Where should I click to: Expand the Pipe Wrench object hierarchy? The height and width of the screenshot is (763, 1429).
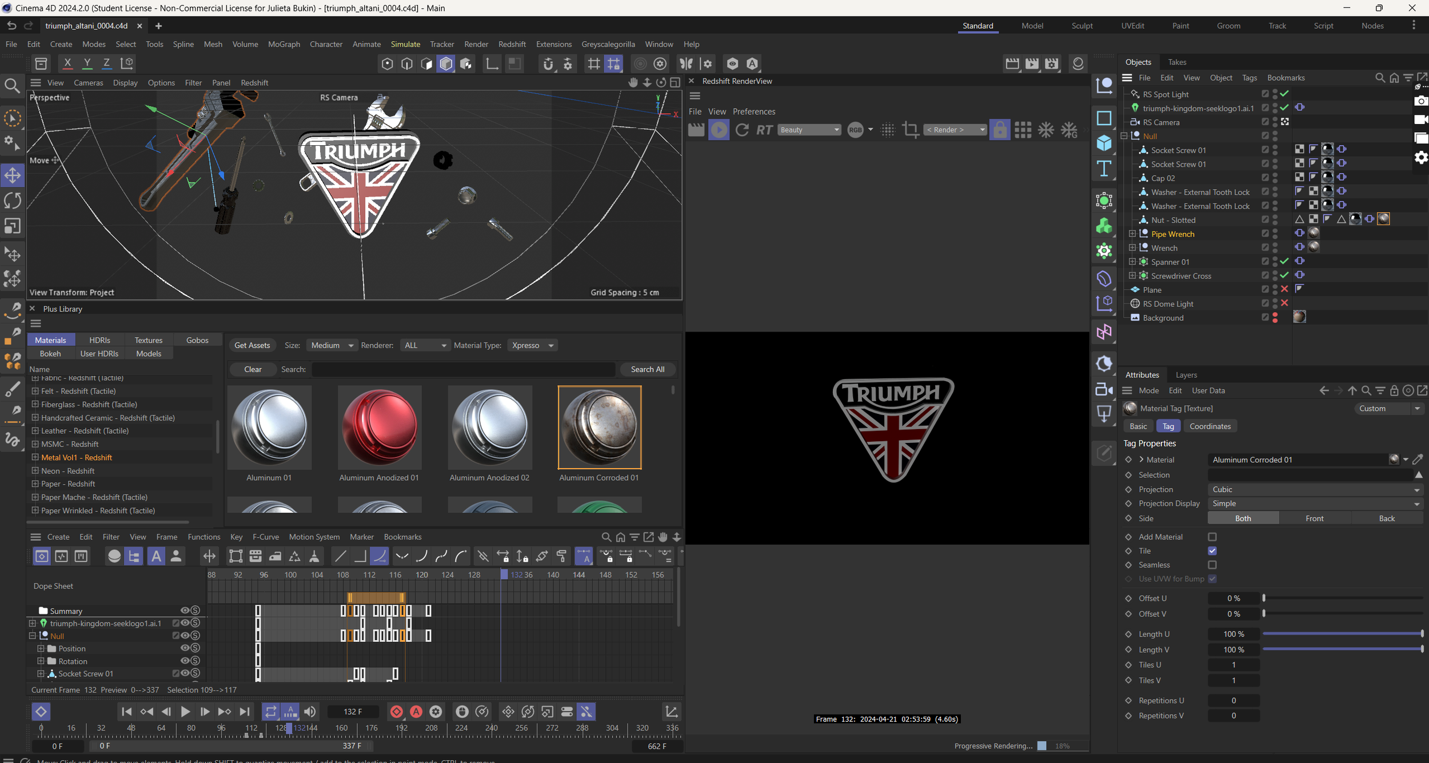tap(1132, 234)
